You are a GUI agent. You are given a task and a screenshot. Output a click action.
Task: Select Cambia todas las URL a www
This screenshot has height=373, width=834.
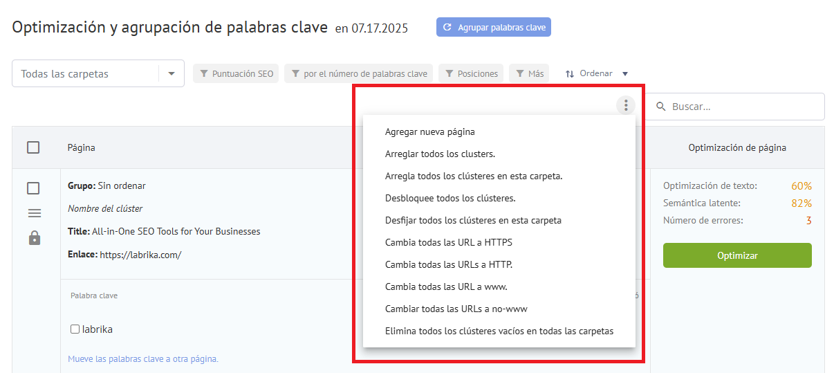point(499,286)
